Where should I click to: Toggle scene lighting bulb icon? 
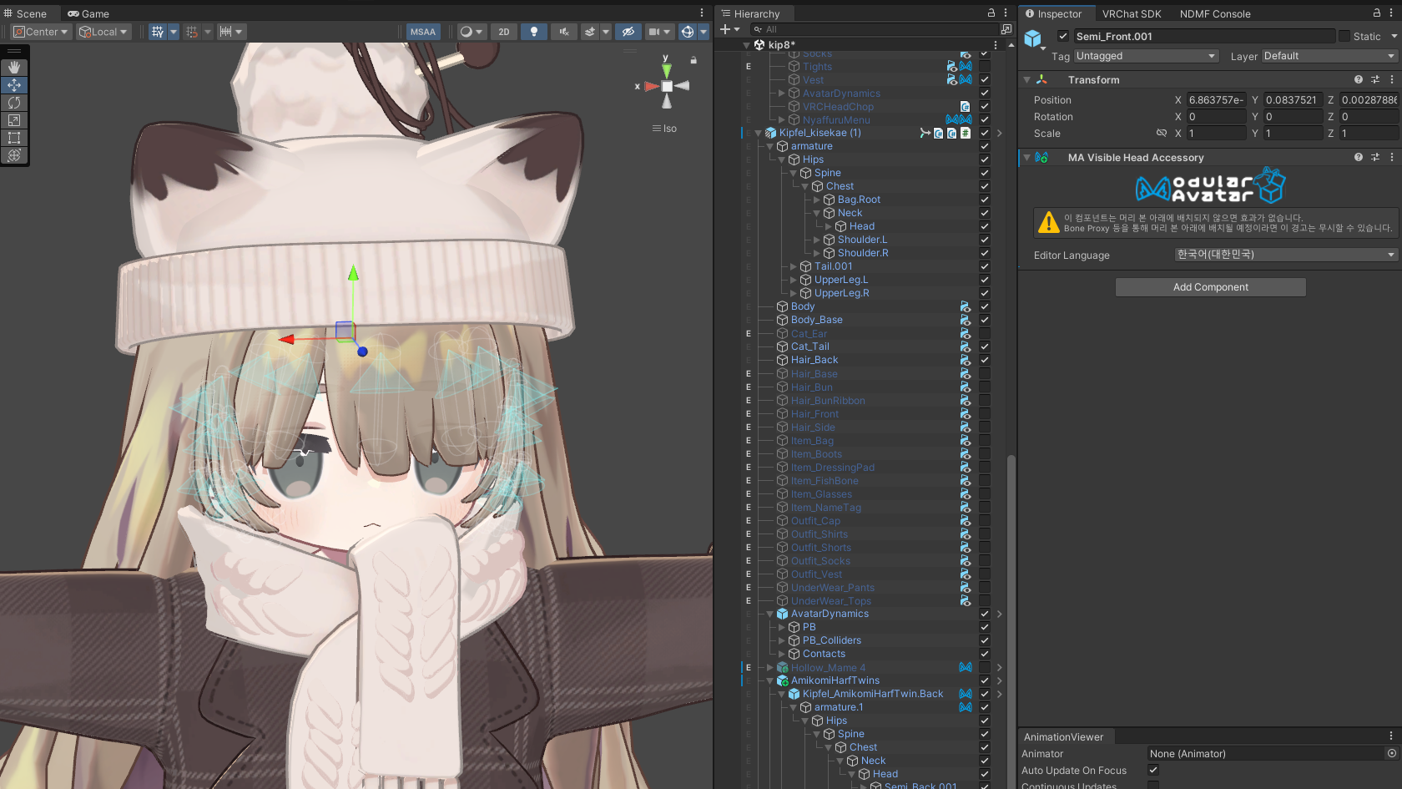(534, 32)
